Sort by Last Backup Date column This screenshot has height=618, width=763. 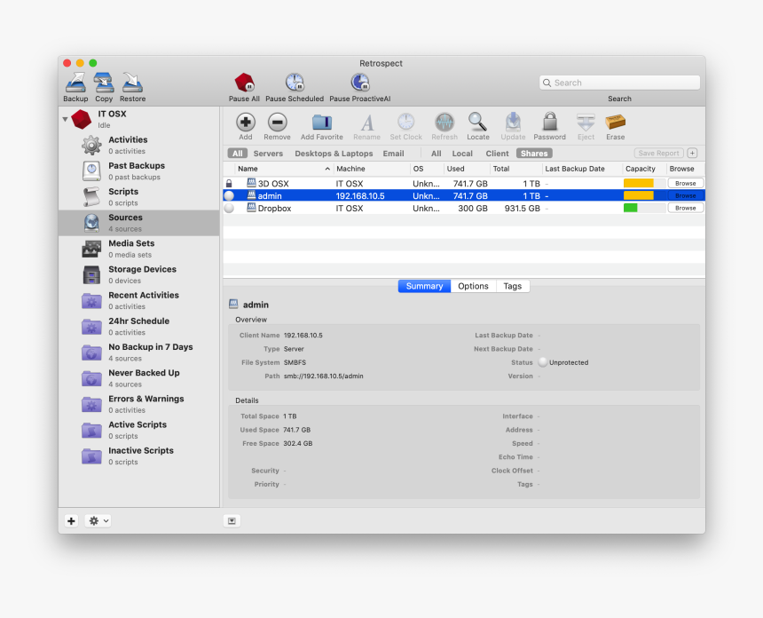[x=582, y=169]
